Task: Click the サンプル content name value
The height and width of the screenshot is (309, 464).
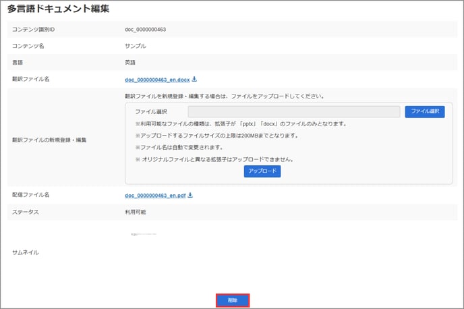Action: (x=136, y=46)
